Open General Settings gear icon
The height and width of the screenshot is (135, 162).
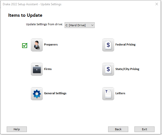[x=37, y=94]
